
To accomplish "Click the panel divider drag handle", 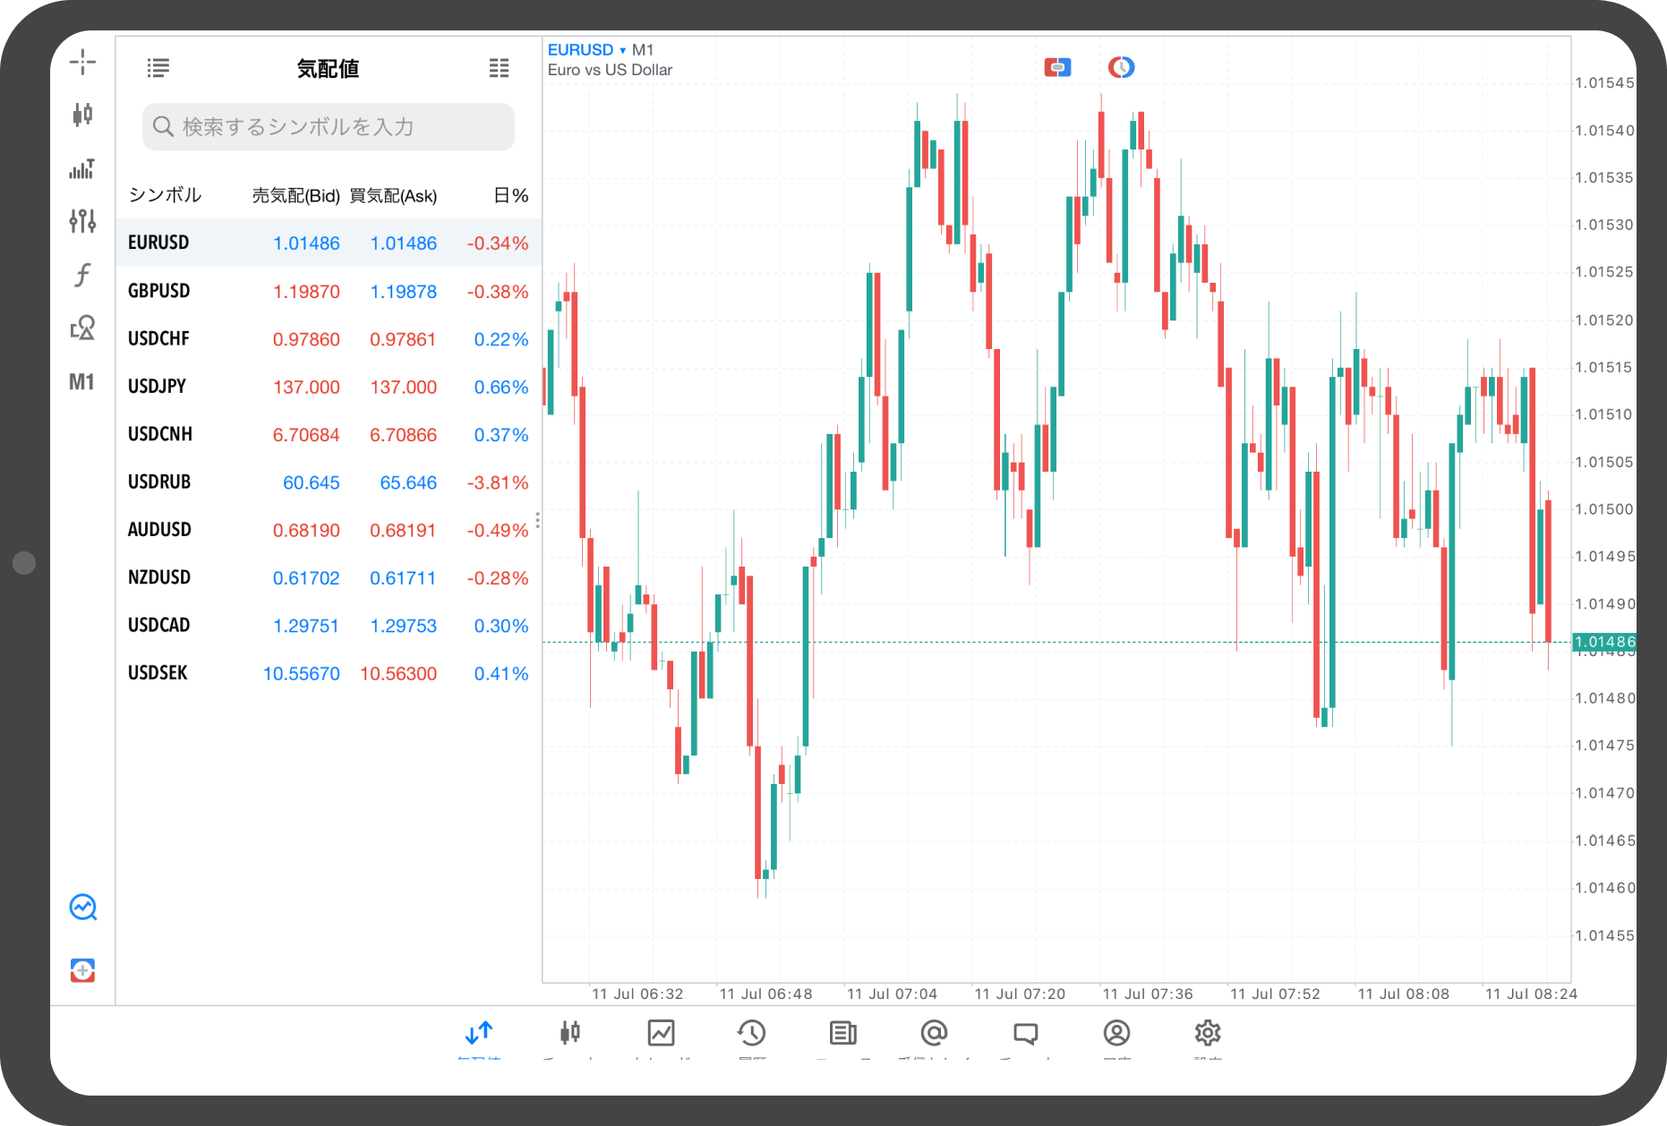I will (x=537, y=520).
